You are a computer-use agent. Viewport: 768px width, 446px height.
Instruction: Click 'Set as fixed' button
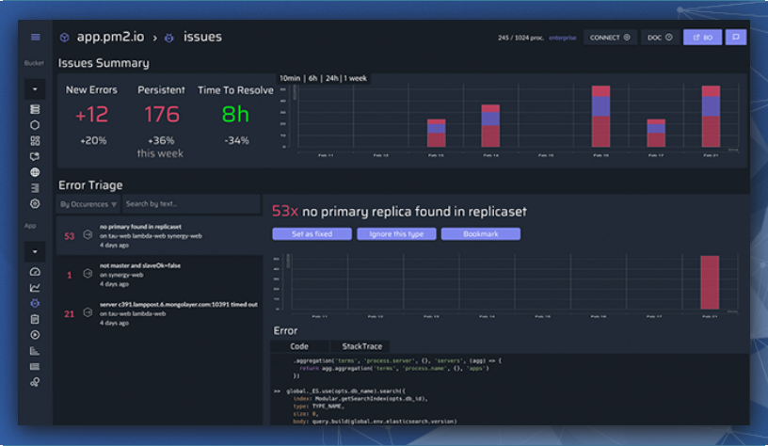tap(312, 234)
